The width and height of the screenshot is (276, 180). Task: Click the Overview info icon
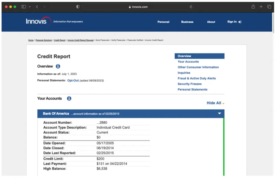(58, 66)
